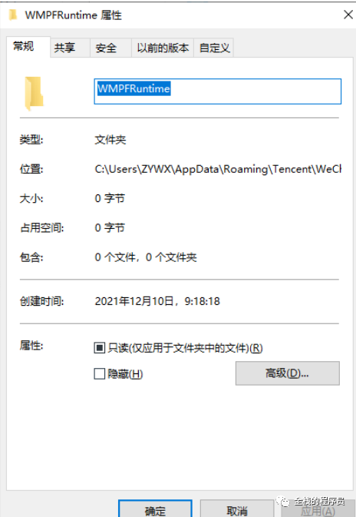The width and height of the screenshot is (356, 517).
Task: Close the WMPFRuntime properties dialog
Action: click(x=348, y=15)
